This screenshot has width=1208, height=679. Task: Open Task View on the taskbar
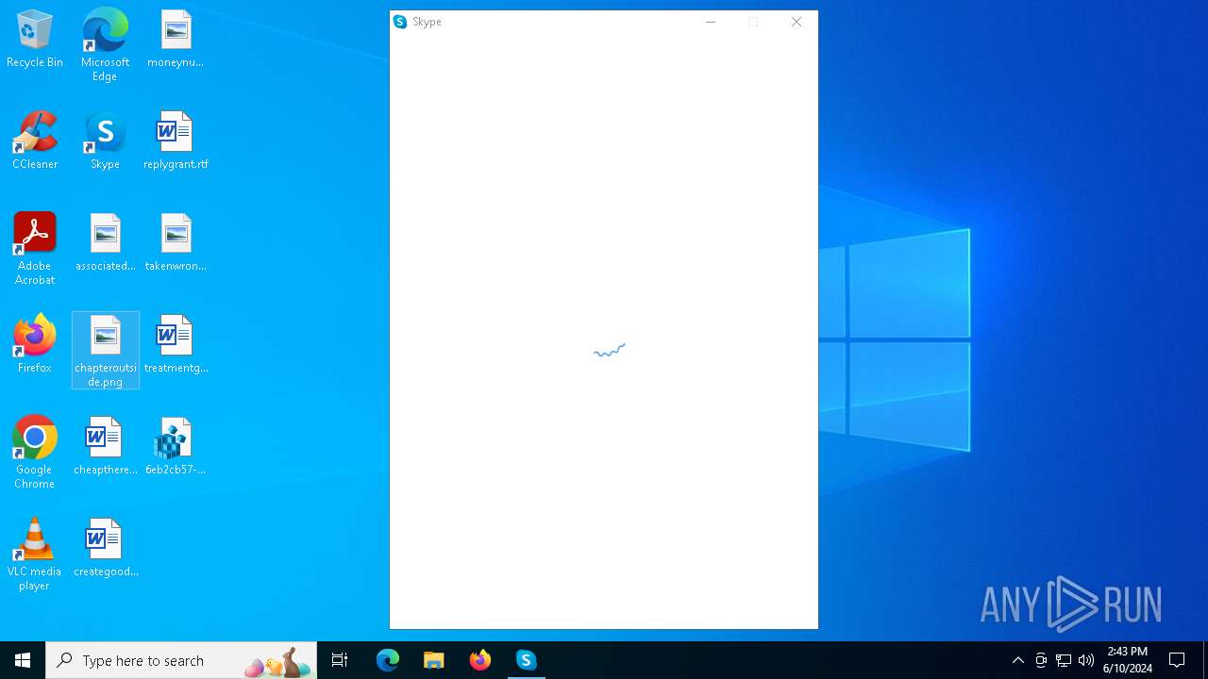pyautogui.click(x=340, y=660)
